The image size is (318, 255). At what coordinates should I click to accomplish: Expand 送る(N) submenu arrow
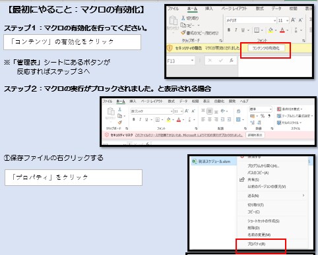point(303,195)
